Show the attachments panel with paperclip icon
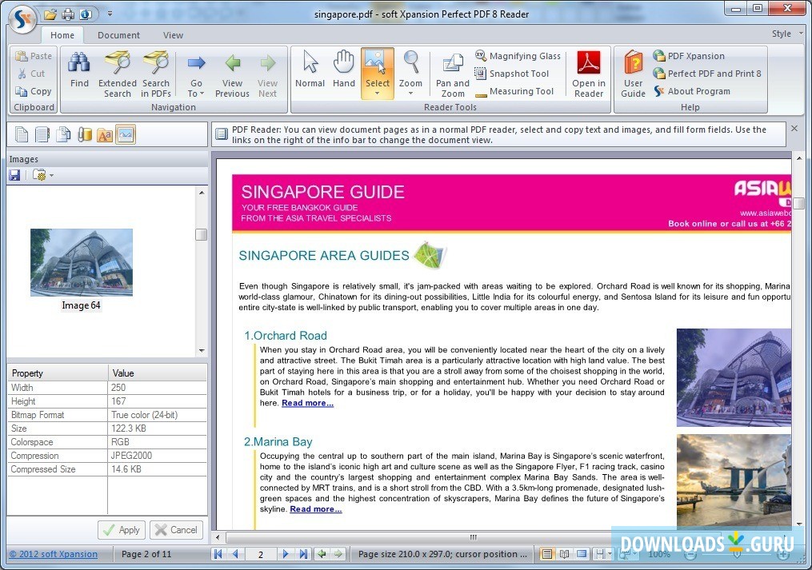Image resolution: width=812 pixels, height=570 pixels. [x=85, y=134]
